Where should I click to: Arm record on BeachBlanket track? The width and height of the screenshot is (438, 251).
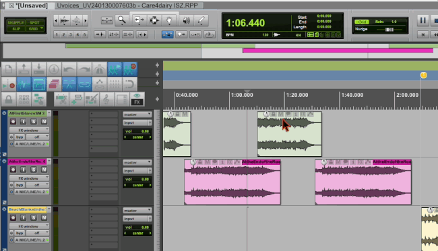point(13,217)
